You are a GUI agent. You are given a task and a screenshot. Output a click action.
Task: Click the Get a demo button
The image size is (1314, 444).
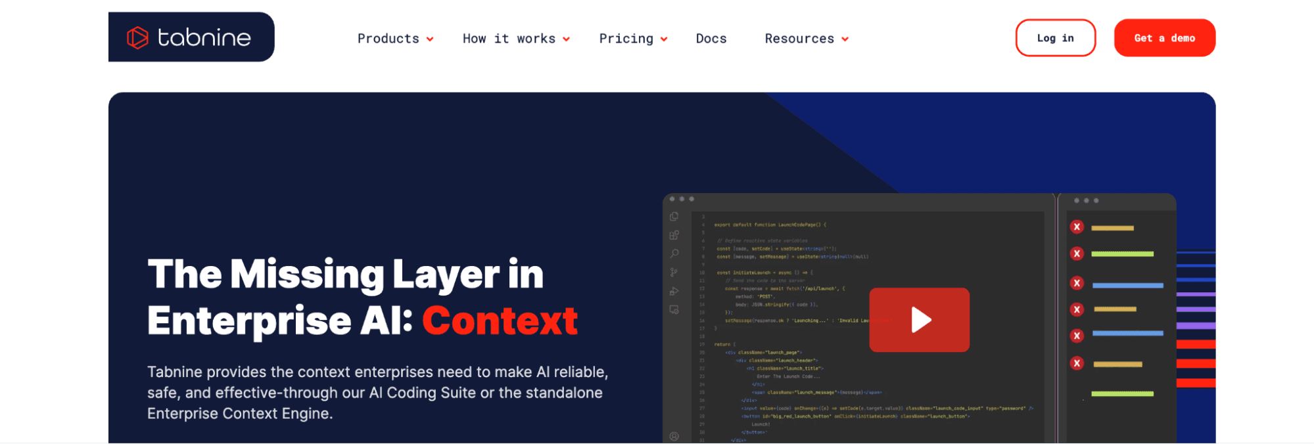[1165, 38]
